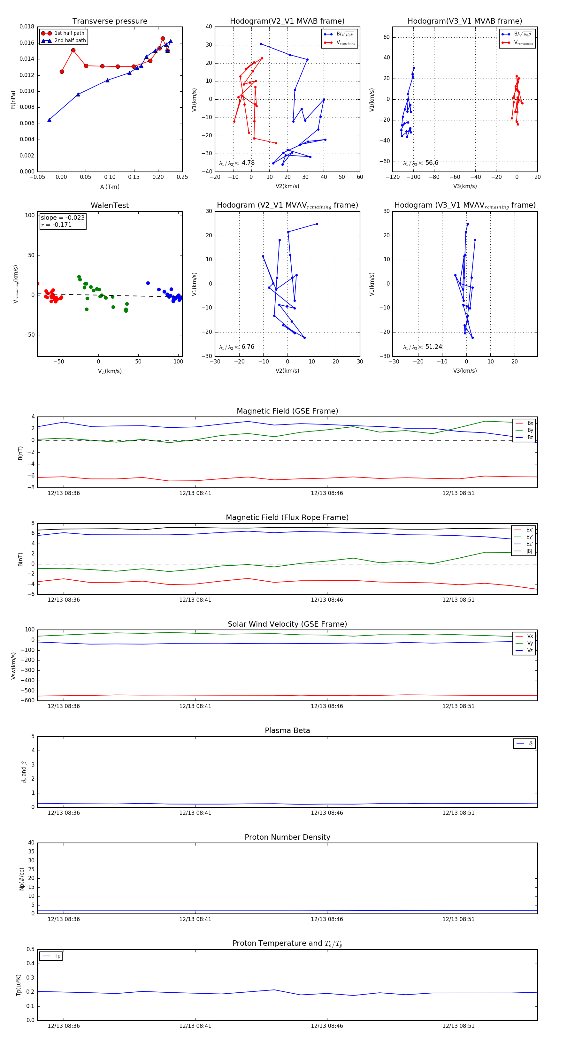Click the '12/13 08:46' tick under Solar Wind Velocity plot
This screenshot has width=575, height=1054.
(327, 706)
